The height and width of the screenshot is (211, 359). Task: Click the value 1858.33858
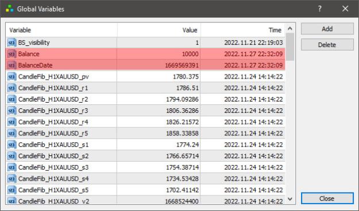[x=182, y=133]
